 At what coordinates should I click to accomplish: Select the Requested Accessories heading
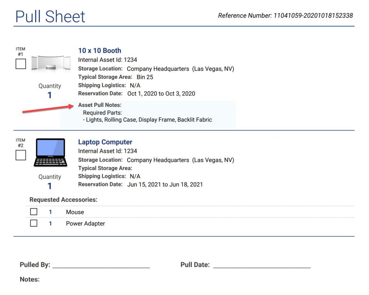(x=63, y=200)
